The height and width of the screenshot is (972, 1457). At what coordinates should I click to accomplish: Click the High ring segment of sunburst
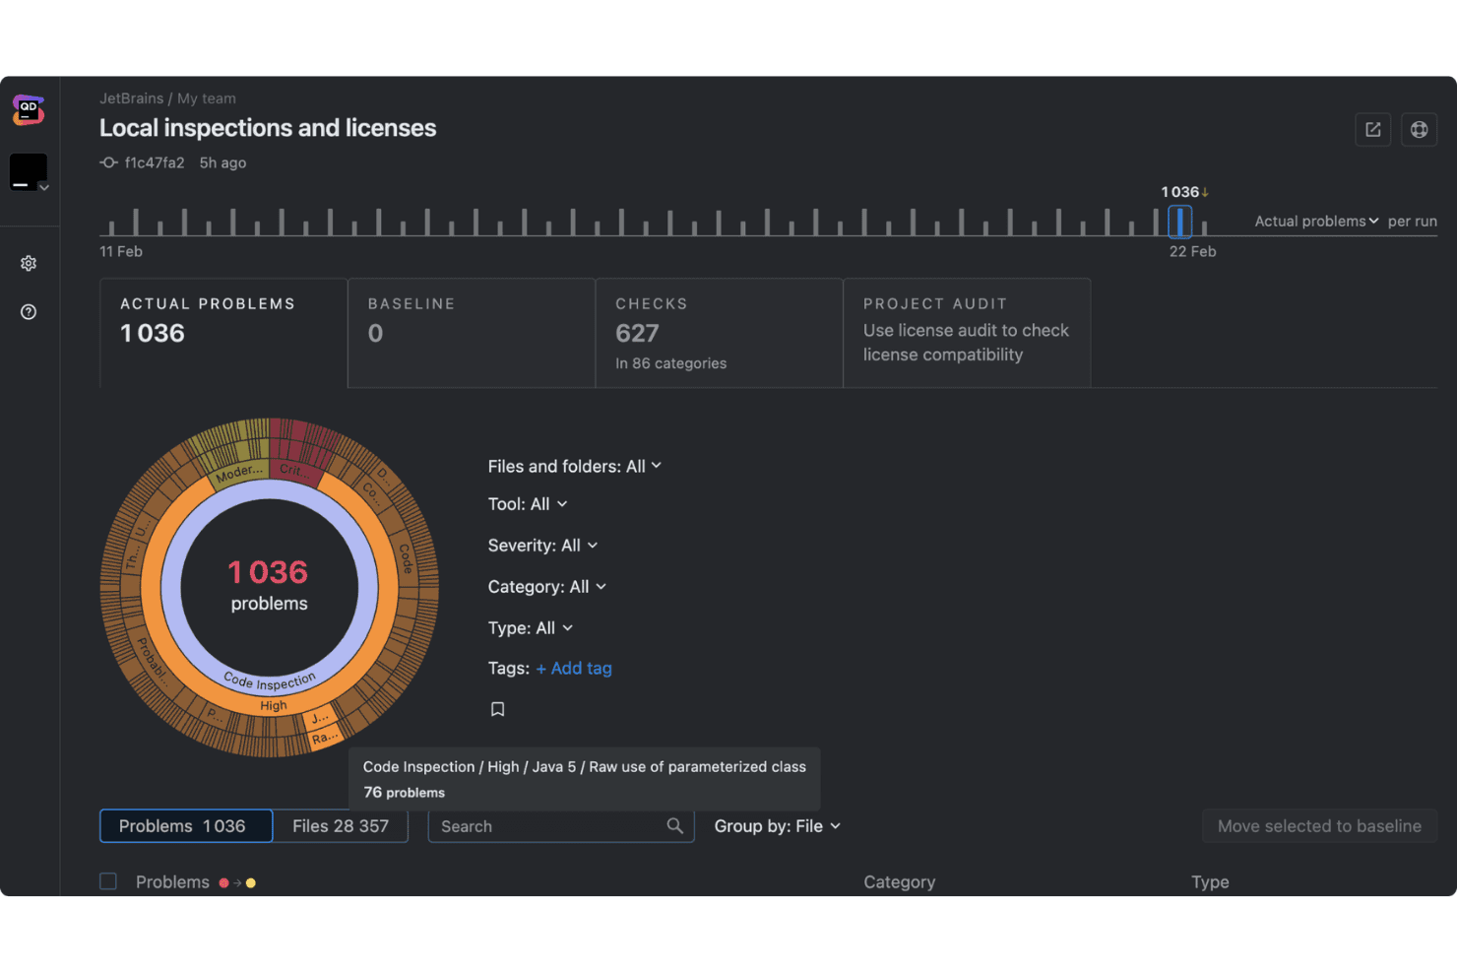pos(274,706)
